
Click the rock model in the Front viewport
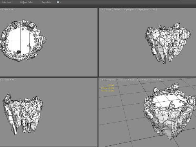coord(168,43)
